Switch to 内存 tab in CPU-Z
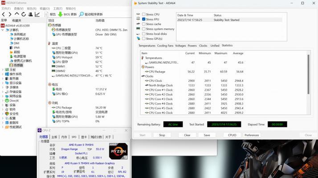318x178 pixels. pos(64,137)
